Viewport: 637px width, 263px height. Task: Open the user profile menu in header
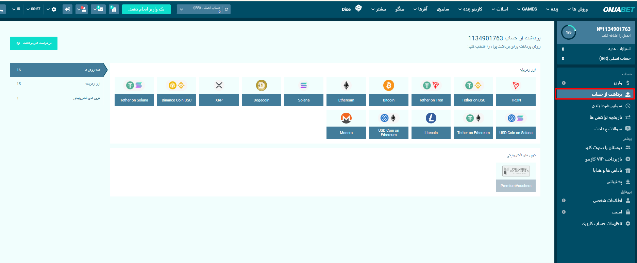(82, 9)
